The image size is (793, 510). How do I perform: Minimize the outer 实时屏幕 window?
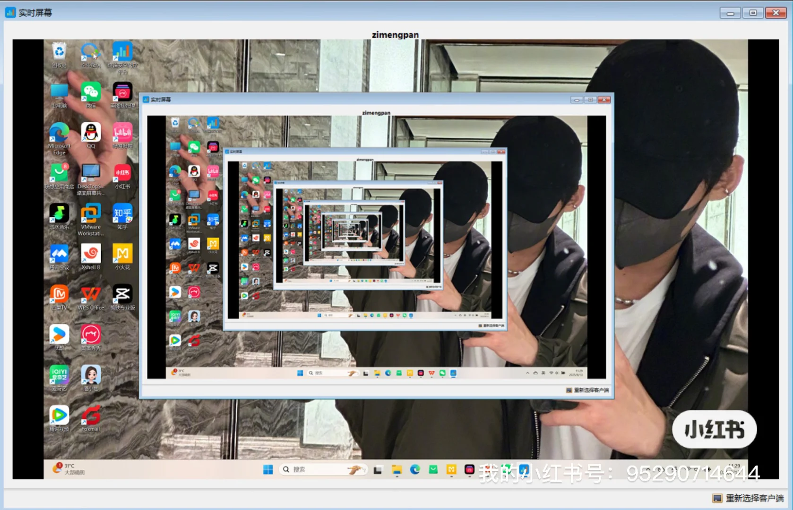point(730,13)
